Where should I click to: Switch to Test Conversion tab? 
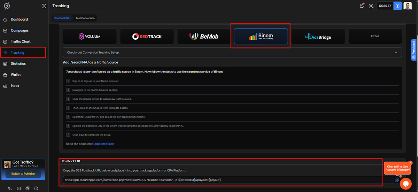click(x=85, y=18)
